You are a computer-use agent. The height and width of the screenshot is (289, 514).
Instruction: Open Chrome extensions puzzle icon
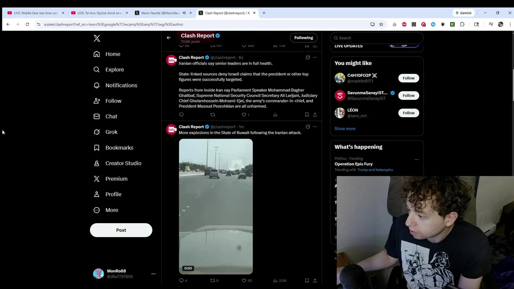point(462,24)
